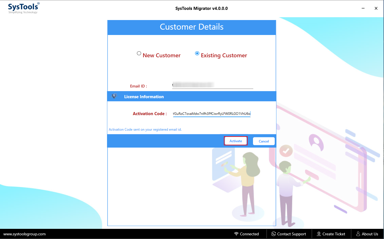Click the Email ID label

coord(138,86)
